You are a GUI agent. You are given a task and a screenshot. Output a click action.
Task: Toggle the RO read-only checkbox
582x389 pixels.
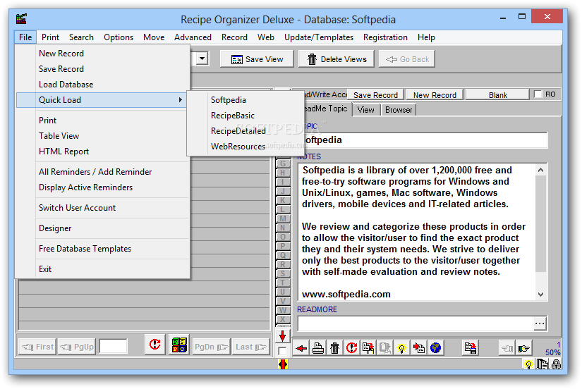[538, 94]
